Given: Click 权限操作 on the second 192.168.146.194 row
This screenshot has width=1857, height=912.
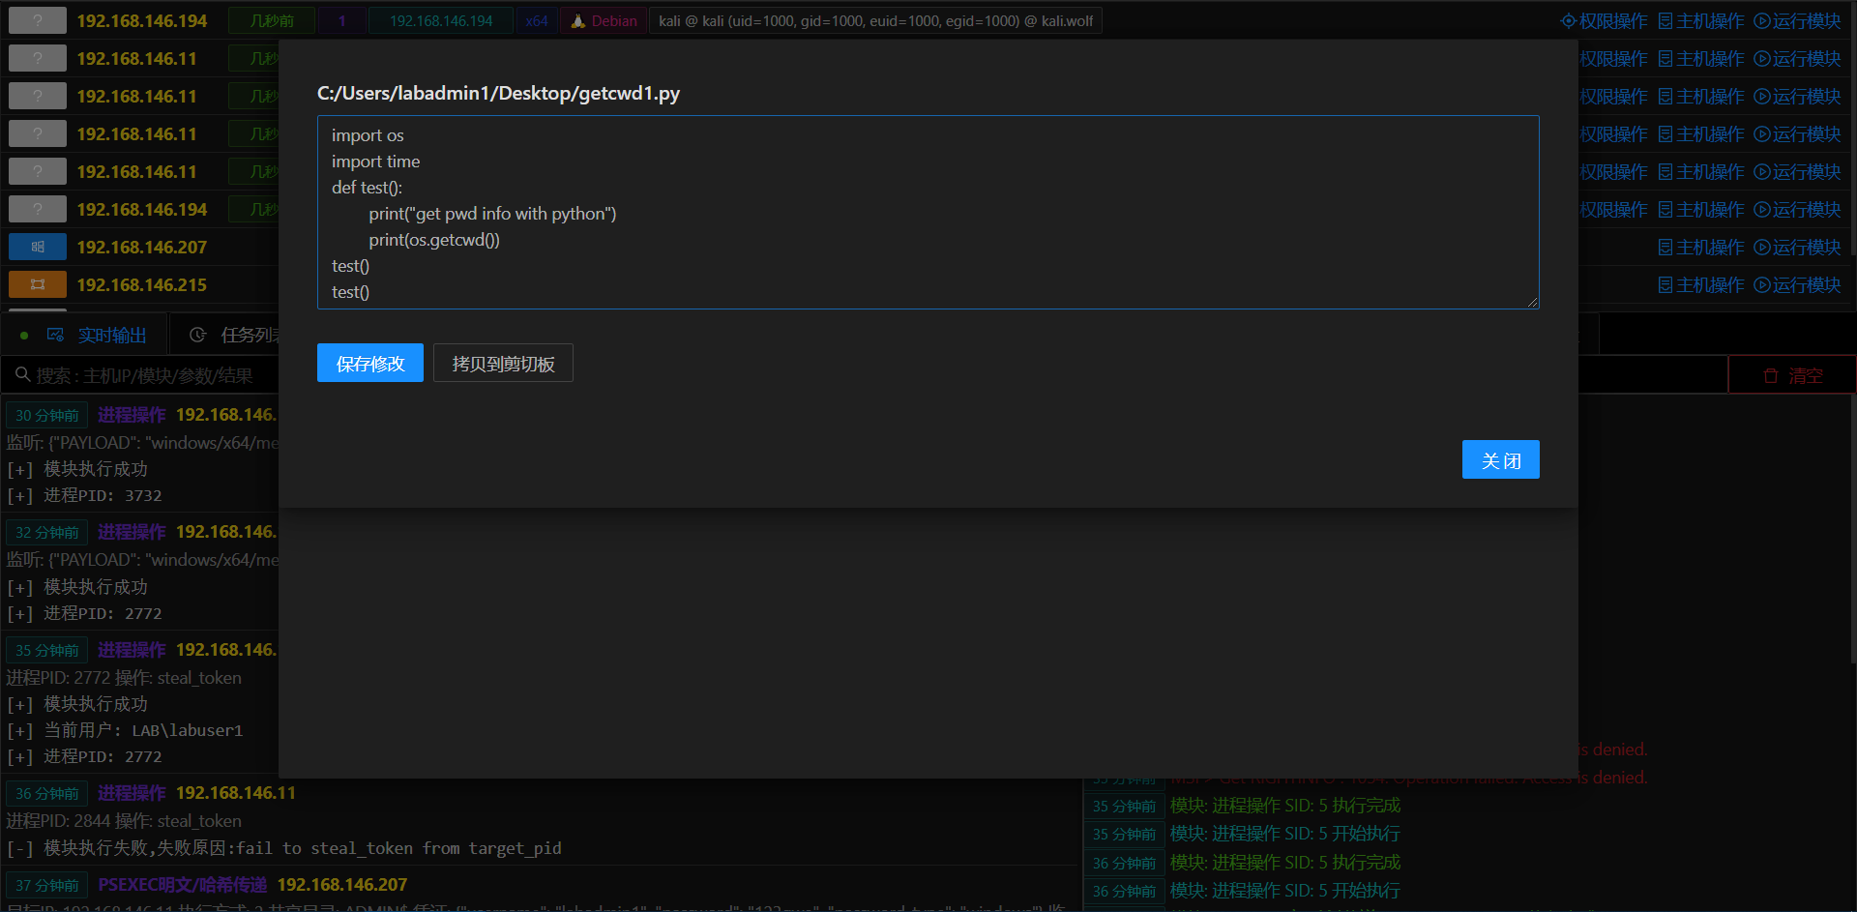Looking at the screenshot, I should point(1613,209).
